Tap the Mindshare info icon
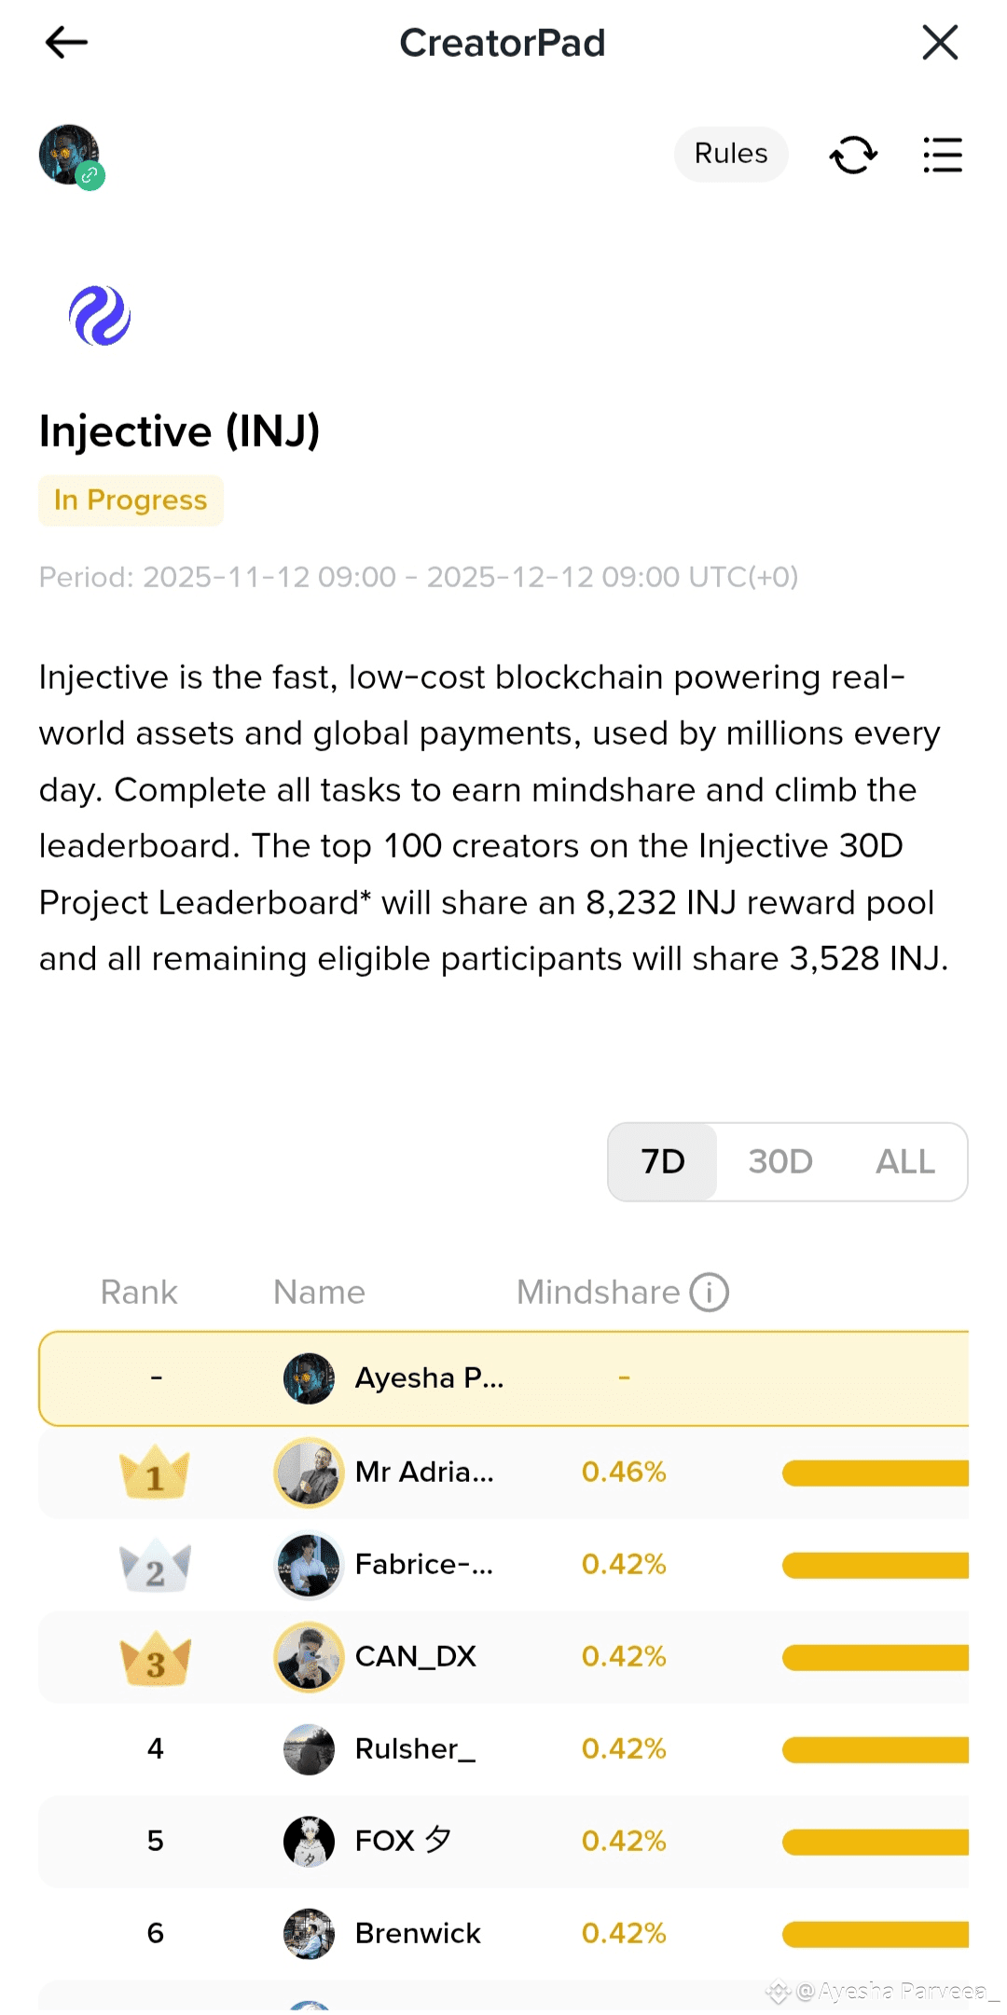This screenshot has width=1007, height=2015. 710,1293
